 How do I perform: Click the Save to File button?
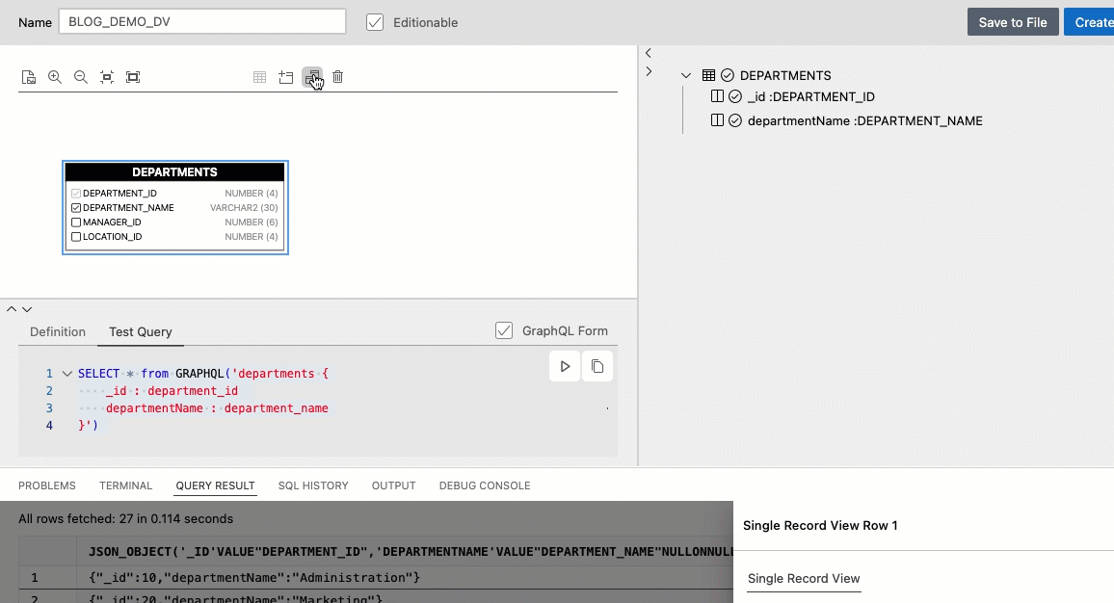coord(1013,22)
